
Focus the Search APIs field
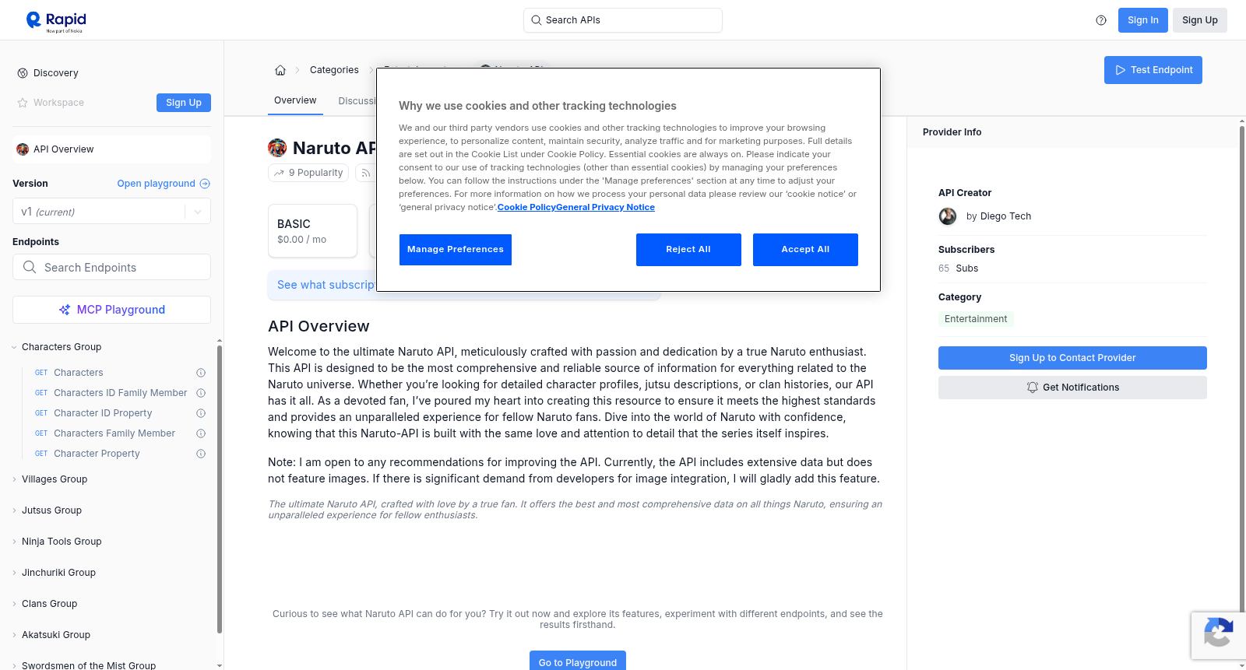[623, 20]
